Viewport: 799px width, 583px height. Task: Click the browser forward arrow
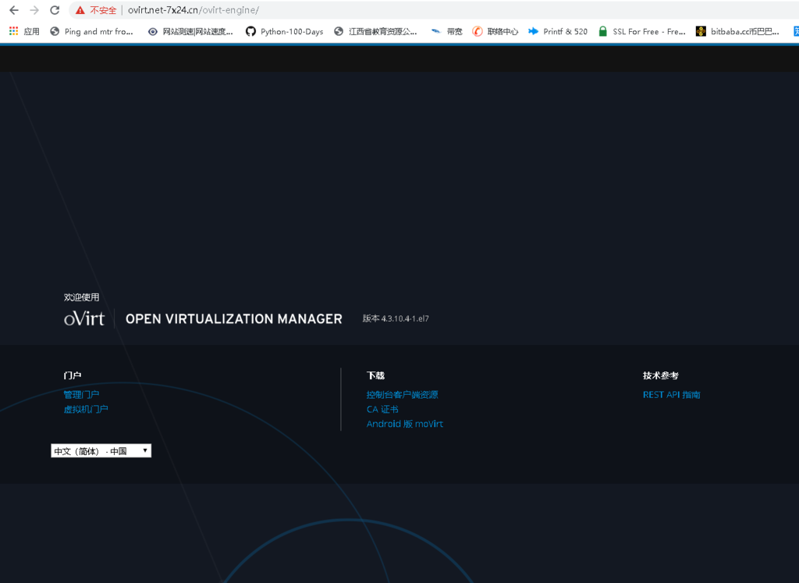point(34,10)
